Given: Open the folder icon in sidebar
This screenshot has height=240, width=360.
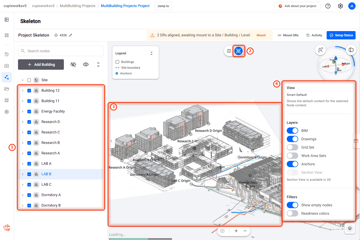Looking at the screenshot, I should (7, 89).
